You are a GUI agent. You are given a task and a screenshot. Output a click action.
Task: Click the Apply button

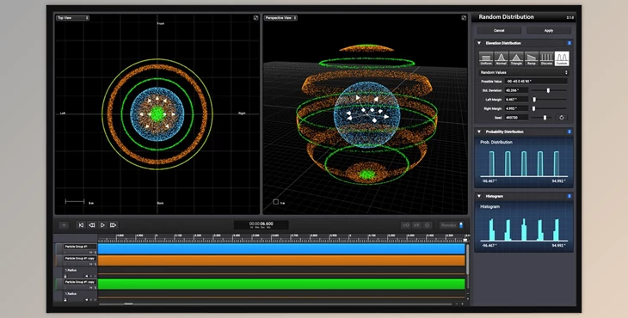tap(549, 30)
